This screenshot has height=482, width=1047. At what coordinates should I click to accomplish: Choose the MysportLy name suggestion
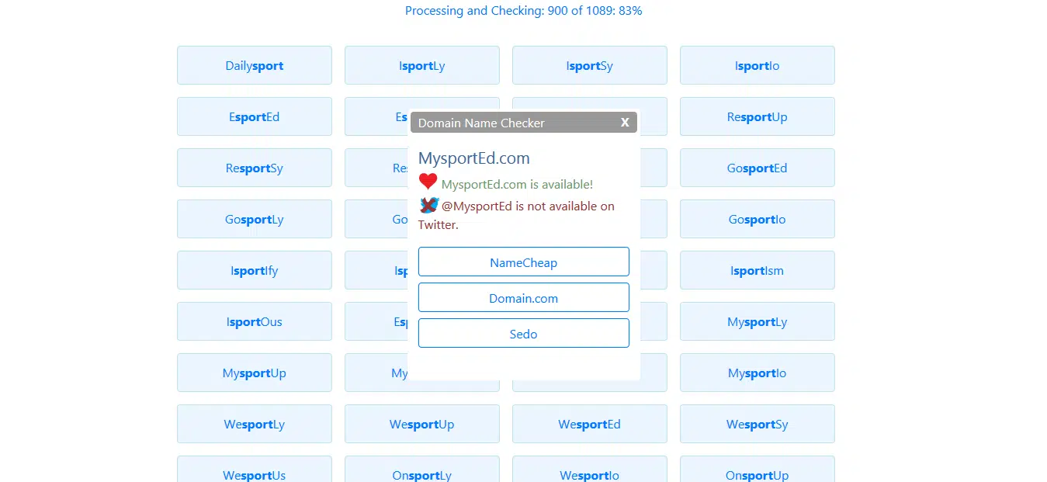tap(757, 322)
